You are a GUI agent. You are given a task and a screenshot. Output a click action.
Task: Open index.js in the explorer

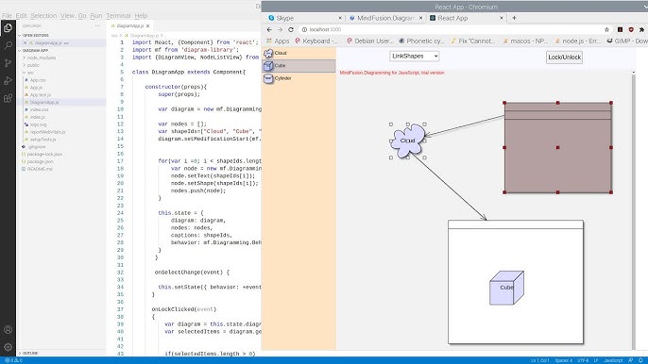(x=37, y=117)
